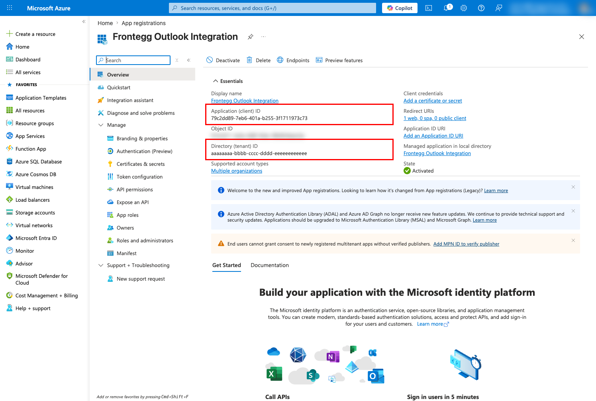Viewport: 596px width, 401px height.
Task: Focus the global search resources box
Action: 273,8
